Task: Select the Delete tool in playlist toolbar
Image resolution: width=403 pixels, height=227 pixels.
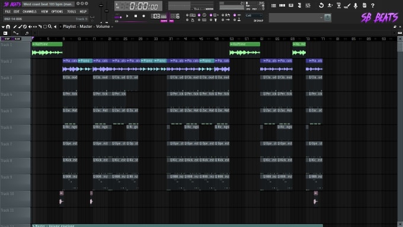Action: pos(25,27)
